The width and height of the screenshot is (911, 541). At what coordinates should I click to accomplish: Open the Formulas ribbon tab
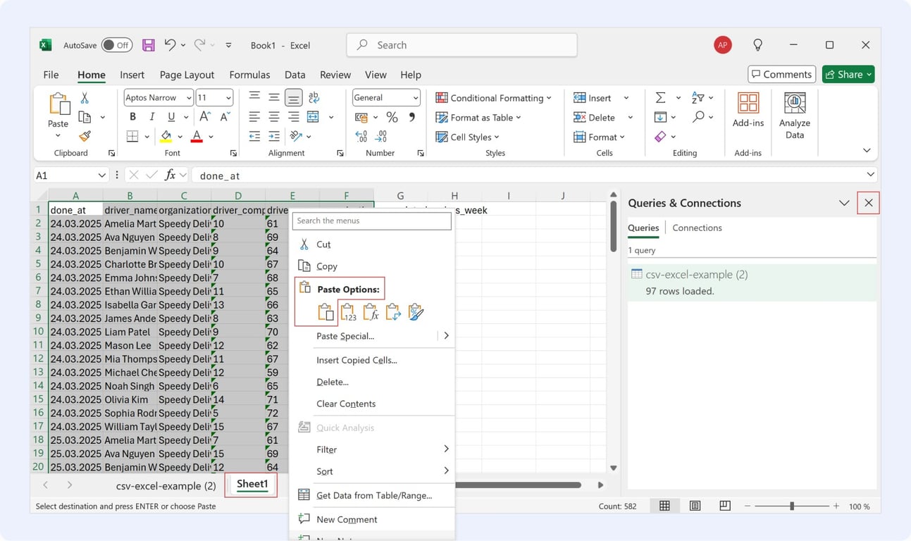coord(249,75)
